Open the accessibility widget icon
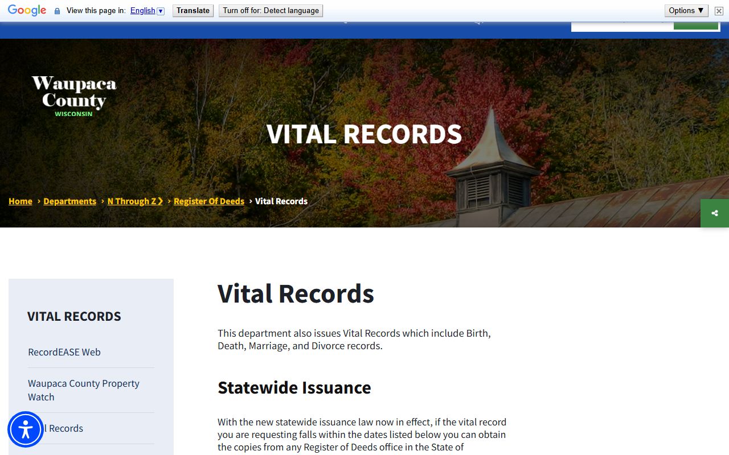The width and height of the screenshot is (729, 455). pyautogui.click(x=26, y=429)
